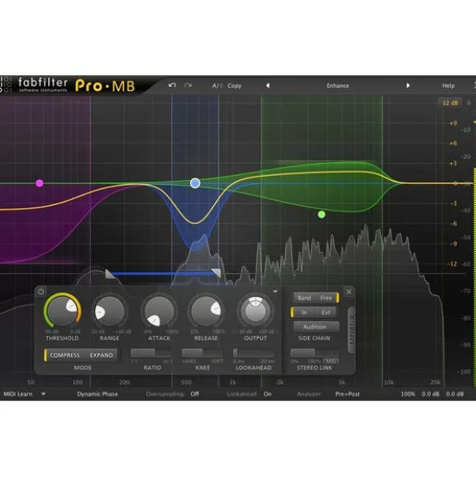Set mode to Compress

pos(65,355)
